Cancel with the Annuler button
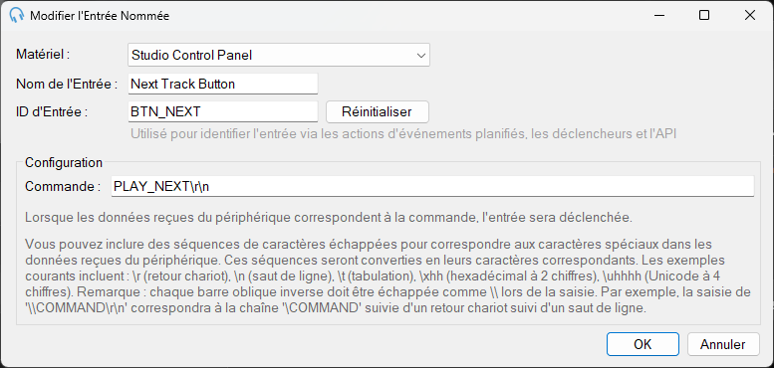Image resolution: width=774 pixels, height=368 pixels. point(723,344)
